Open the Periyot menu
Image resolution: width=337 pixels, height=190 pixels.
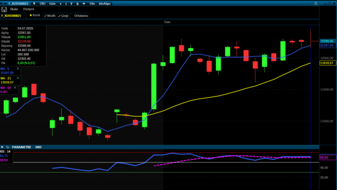(x=29, y=9)
